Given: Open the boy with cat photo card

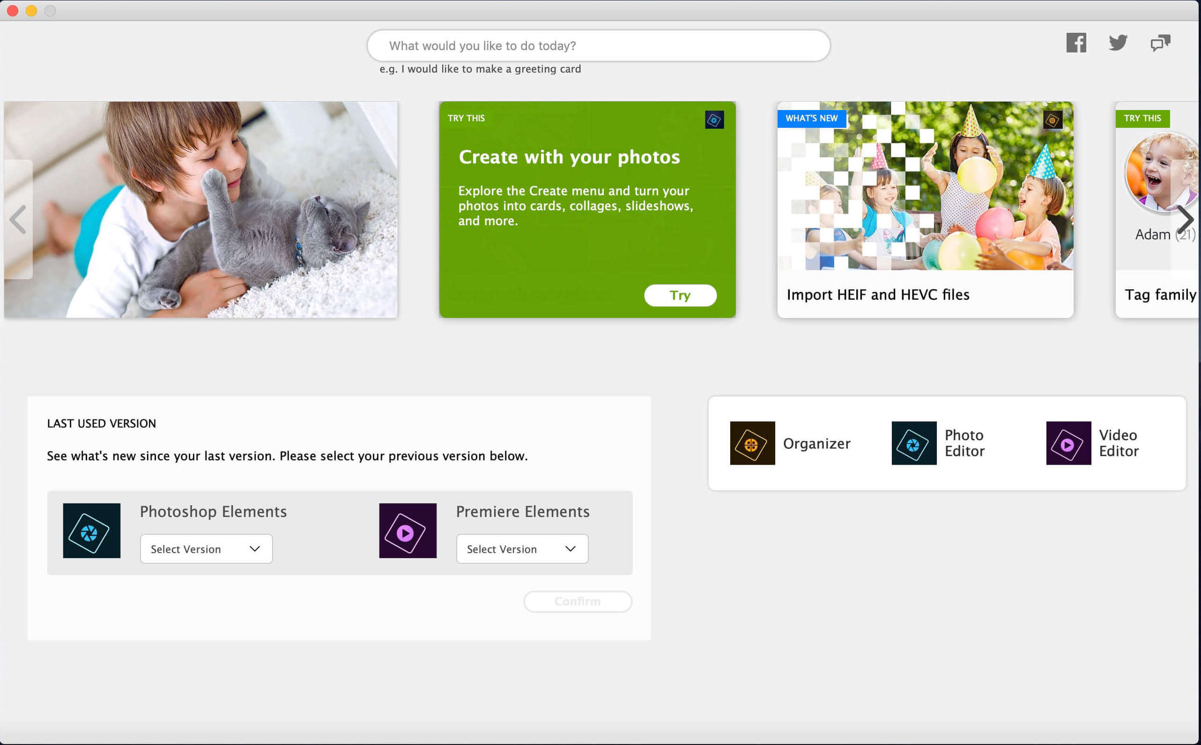Looking at the screenshot, I should [200, 209].
